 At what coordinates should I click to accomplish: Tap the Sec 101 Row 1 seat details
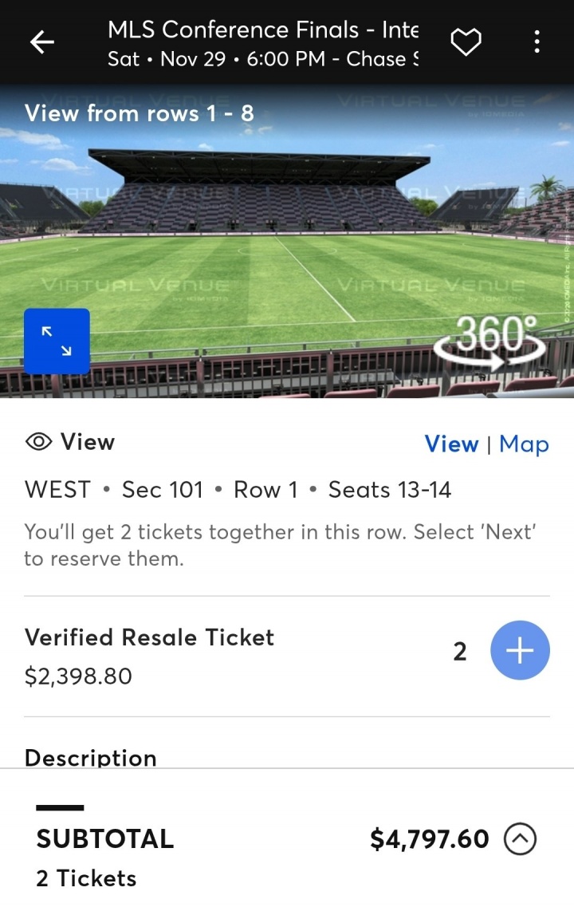(238, 489)
